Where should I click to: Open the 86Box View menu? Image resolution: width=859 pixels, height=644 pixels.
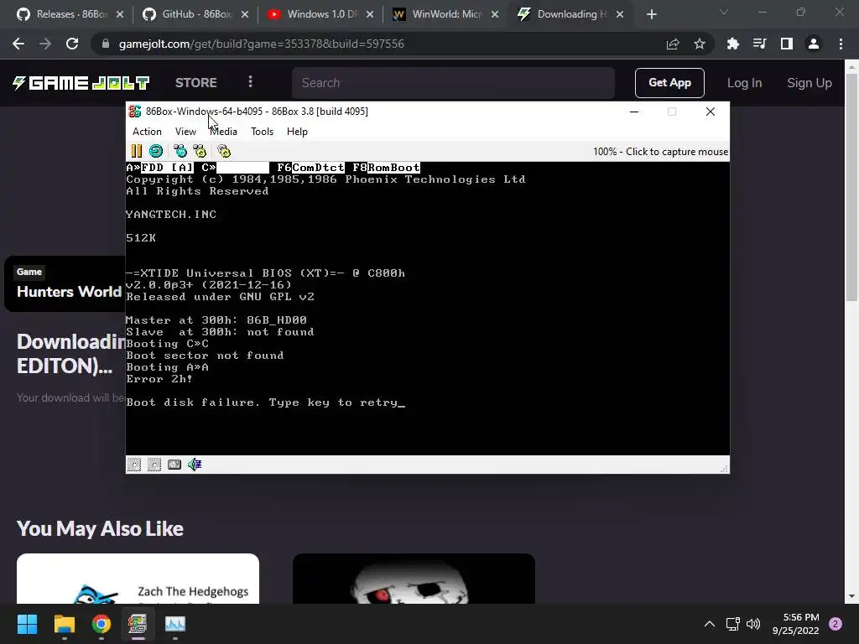[185, 132]
